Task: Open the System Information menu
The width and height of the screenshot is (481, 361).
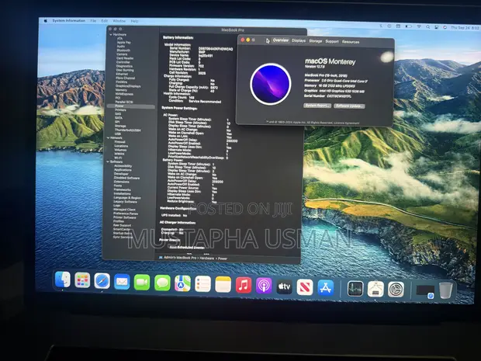Action: click(x=69, y=20)
